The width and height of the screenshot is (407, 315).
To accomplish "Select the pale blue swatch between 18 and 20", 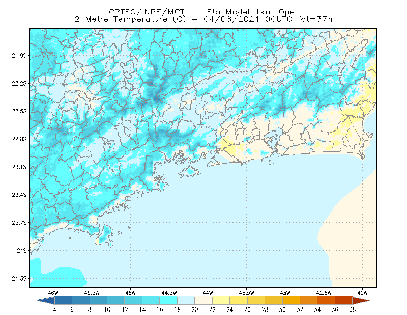I will click(186, 301).
